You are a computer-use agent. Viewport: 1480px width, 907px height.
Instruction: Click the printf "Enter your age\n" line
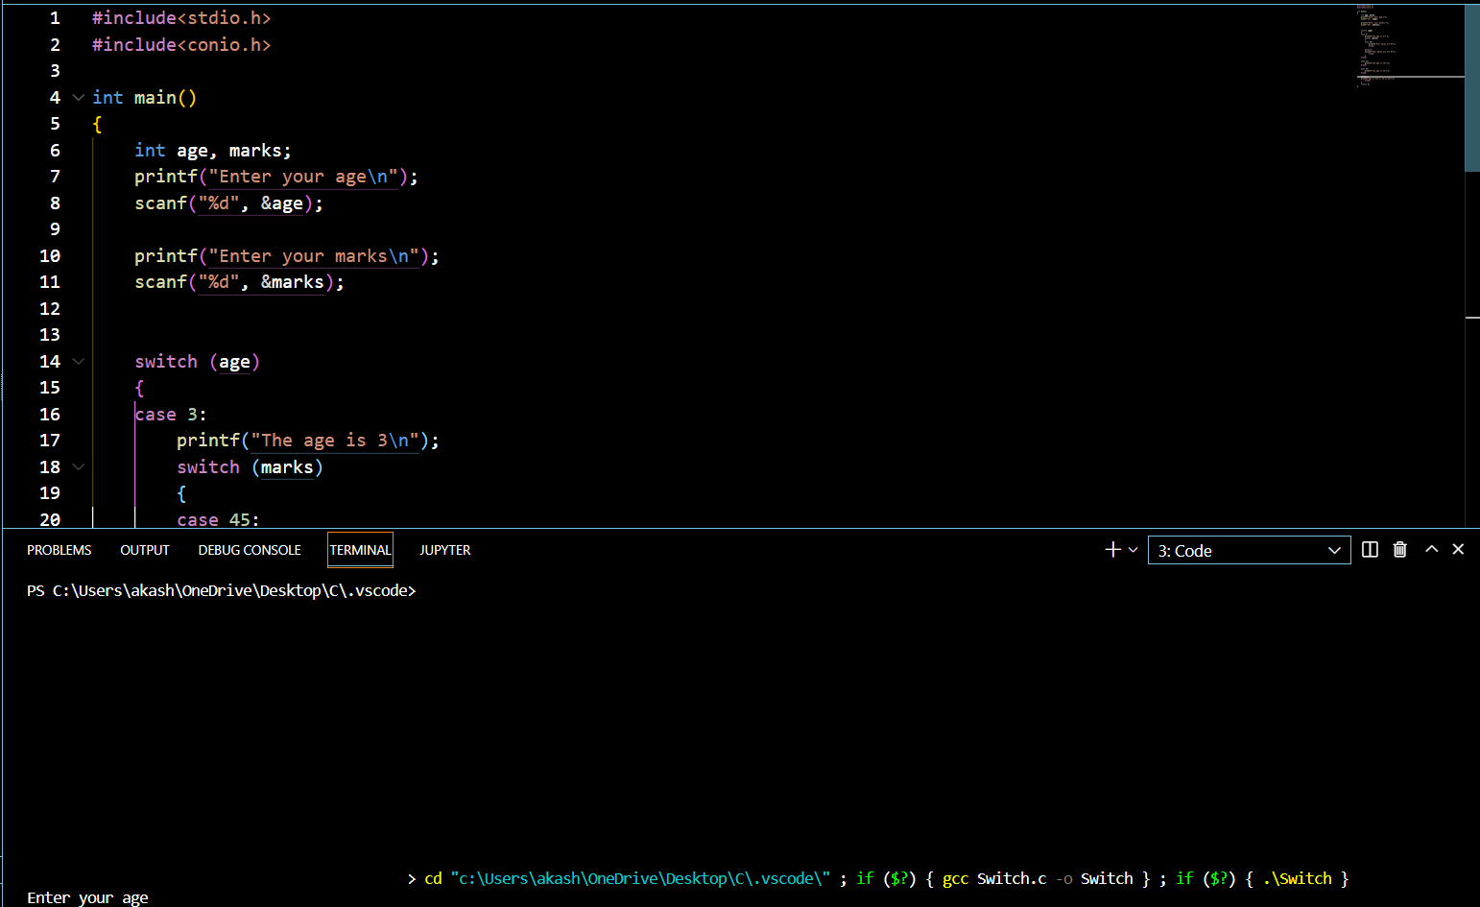coord(276,177)
